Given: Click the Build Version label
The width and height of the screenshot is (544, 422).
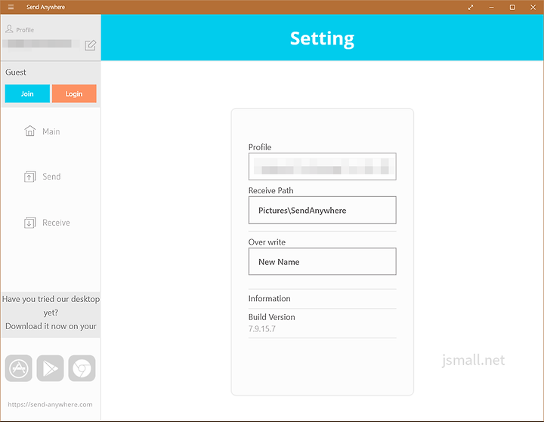Looking at the screenshot, I should [x=272, y=317].
